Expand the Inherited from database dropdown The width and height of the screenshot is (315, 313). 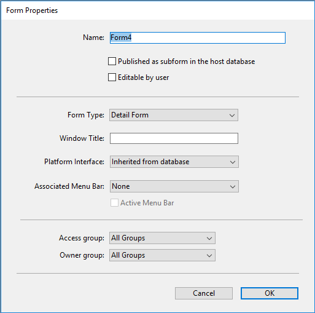[x=174, y=162]
